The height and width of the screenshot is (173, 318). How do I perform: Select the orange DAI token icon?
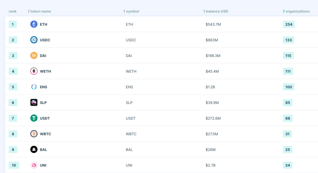coord(34,56)
